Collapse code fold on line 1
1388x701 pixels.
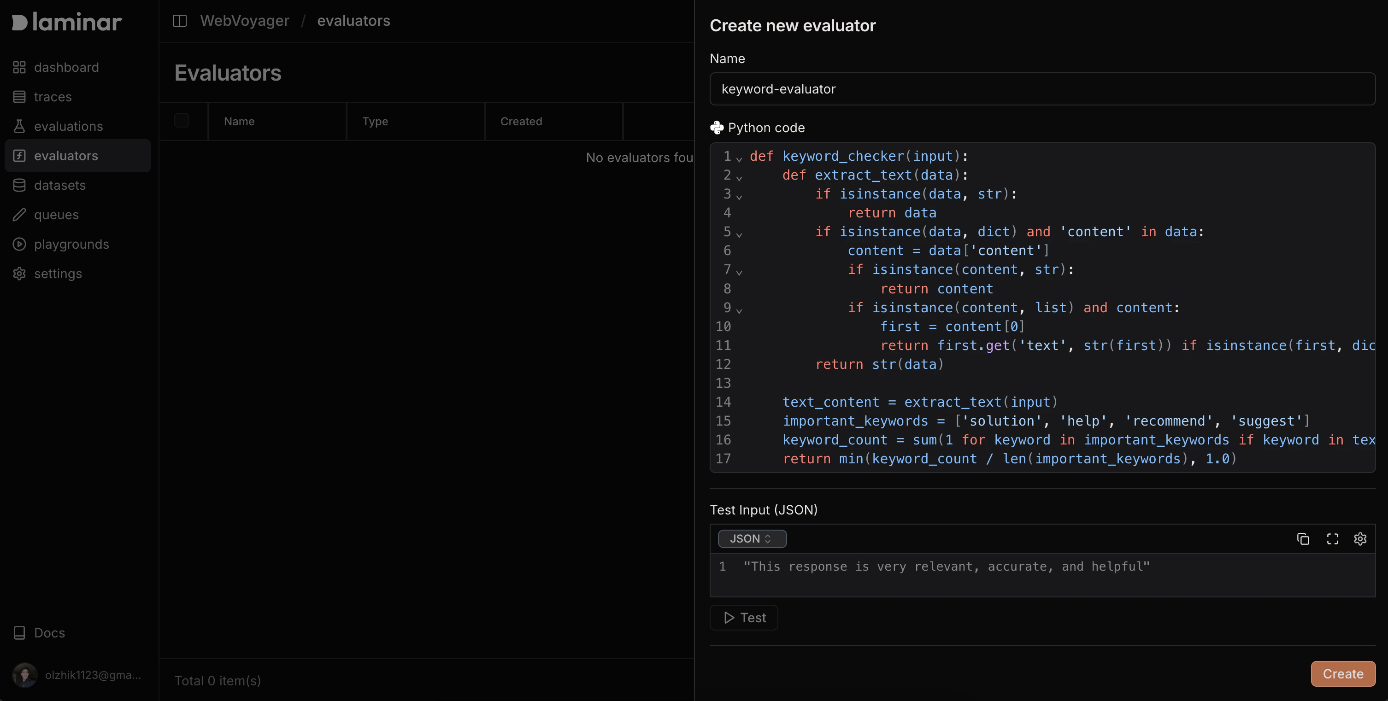[x=739, y=158]
